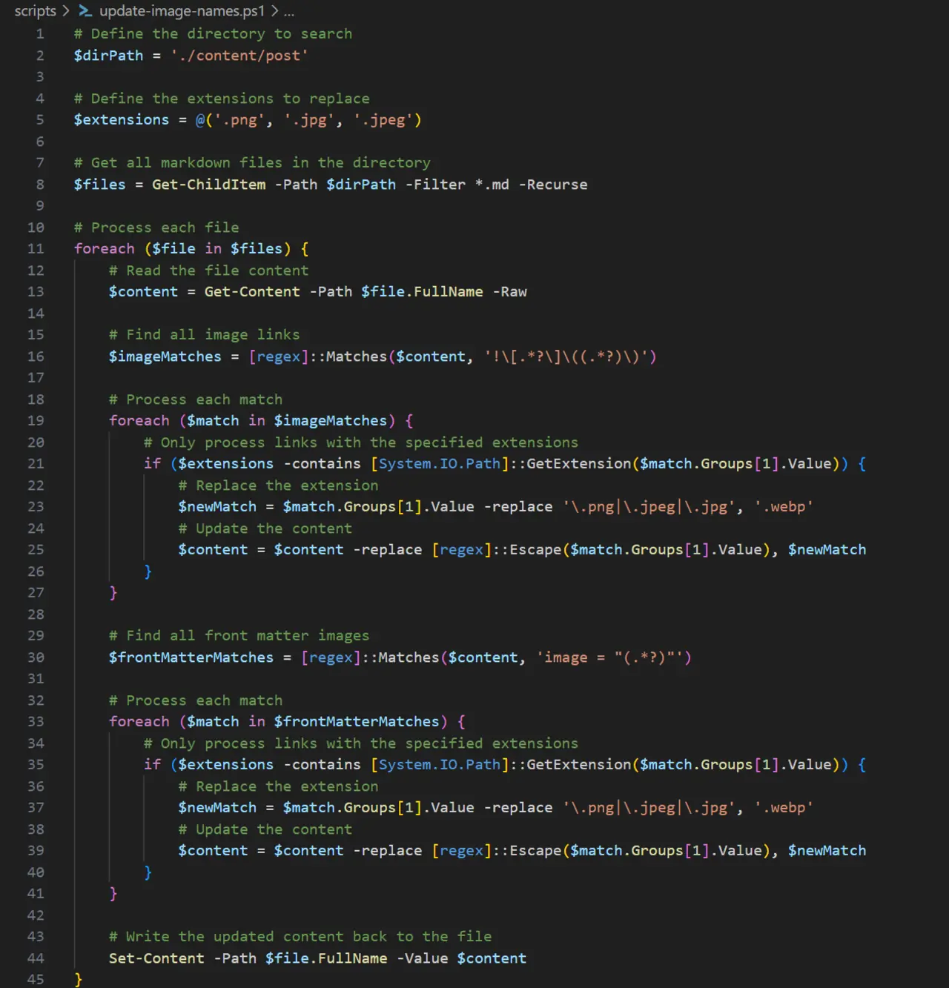Click the $extensions variable on line 5
Image resolution: width=949 pixels, height=988 pixels.
[x=122, y=120]
